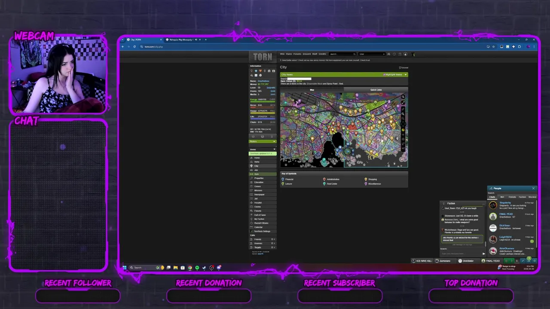This screenshot has width=550, height=309.
Task: Open the Wiki menu item
Action: click(x=282, y=54)
